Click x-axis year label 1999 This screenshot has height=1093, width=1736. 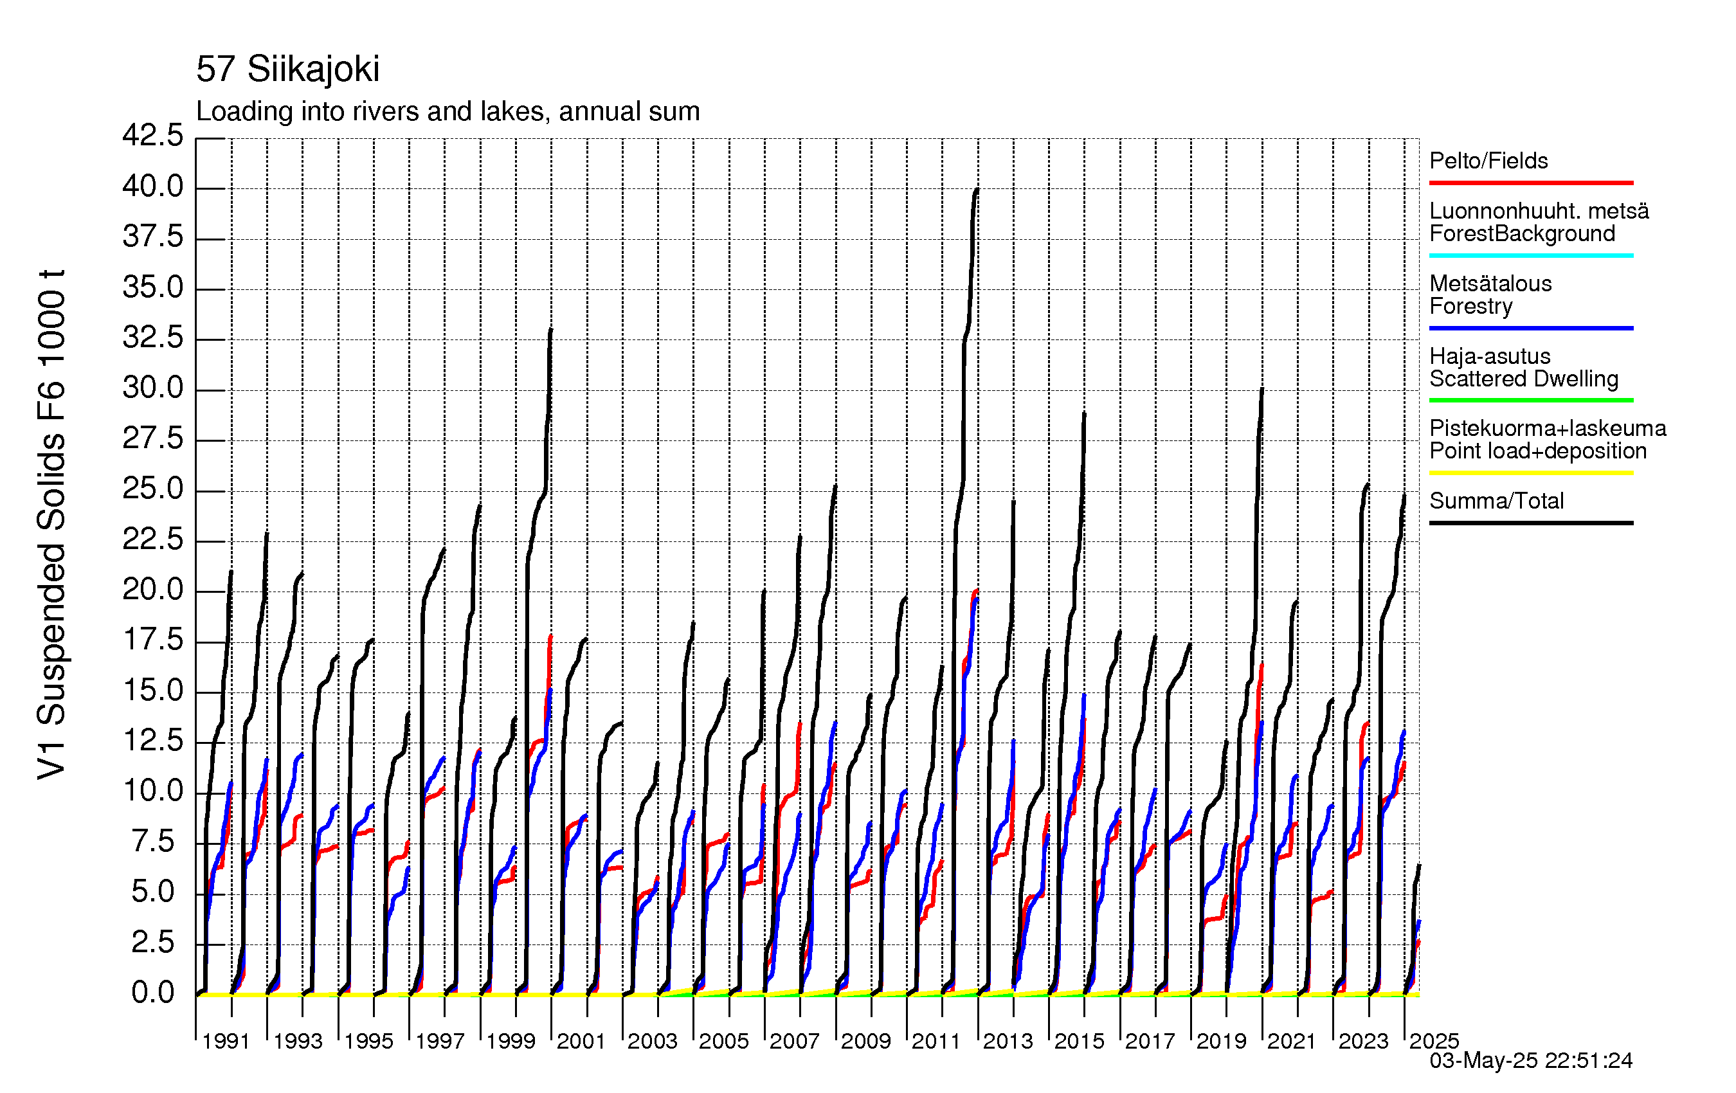pyautogui.click(x=511, y=1041)
